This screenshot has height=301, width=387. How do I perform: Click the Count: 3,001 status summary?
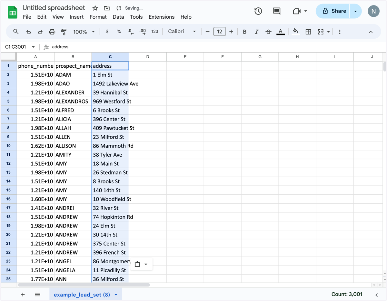347,294
